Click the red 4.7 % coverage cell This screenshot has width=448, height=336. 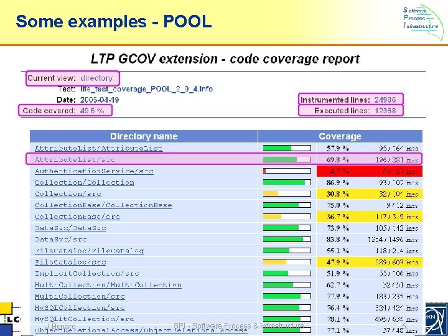coord(340,171)
